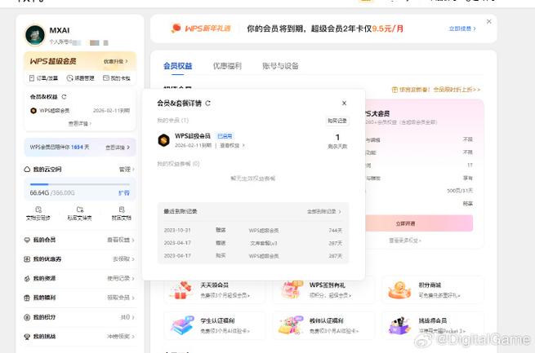Switch to 会员权益 tab
This screenshot has height=353, width=535.
(x=177, y=66)
